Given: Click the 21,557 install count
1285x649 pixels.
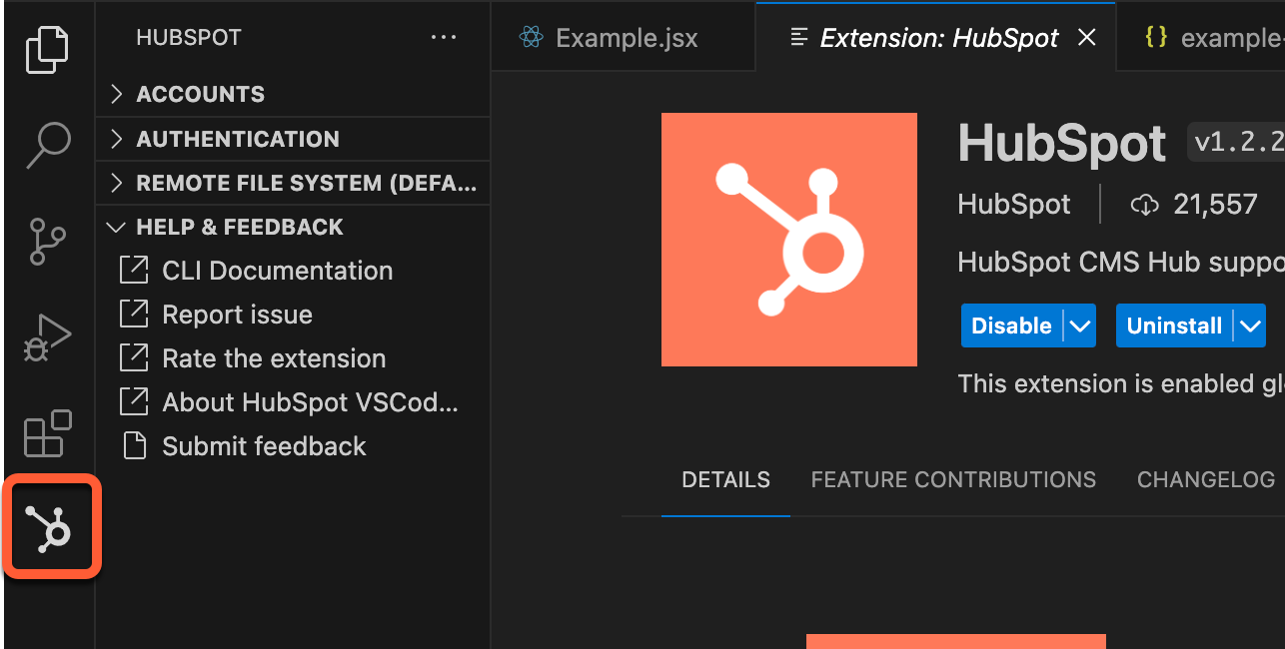Looking at the screenshot, I should pyautogui.click(x=1215, y=205).
